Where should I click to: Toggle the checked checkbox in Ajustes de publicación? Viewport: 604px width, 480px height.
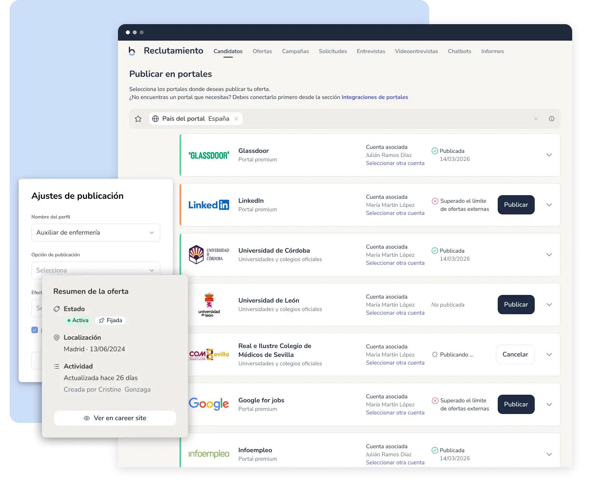tap(35, 330)
